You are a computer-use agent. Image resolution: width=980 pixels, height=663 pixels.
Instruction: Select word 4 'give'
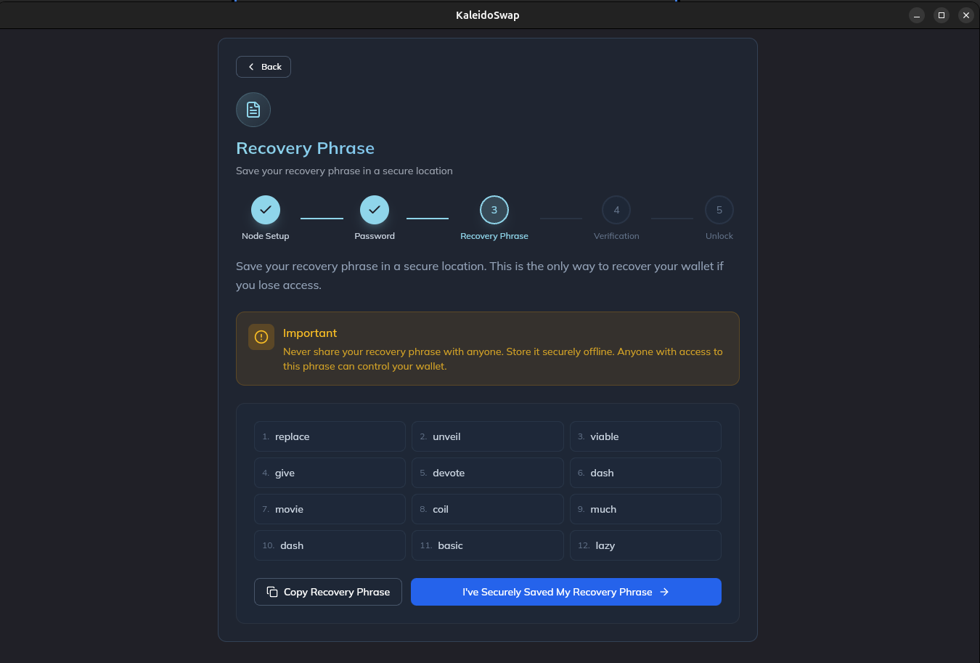[x=330, y=473]
